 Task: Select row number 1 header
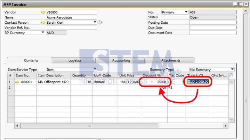coord(11,82)
